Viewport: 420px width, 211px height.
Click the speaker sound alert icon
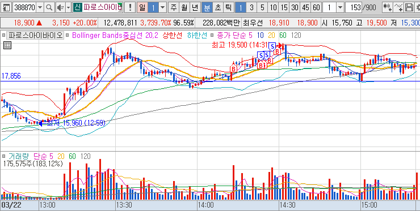(60, 7)
